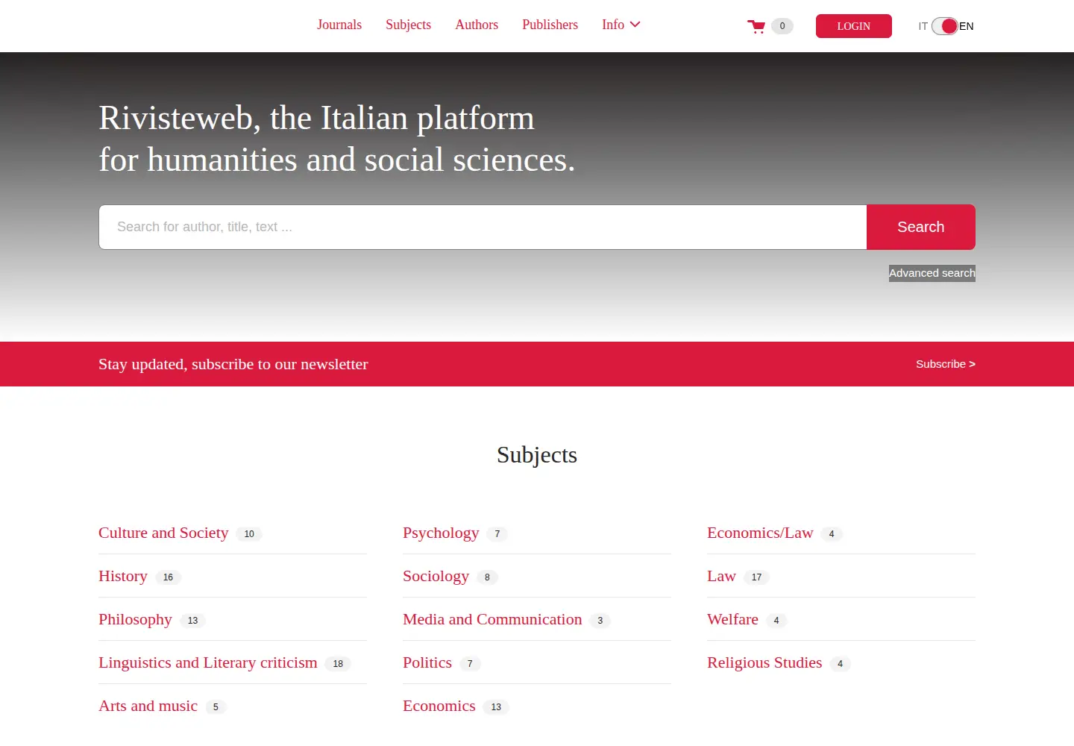
Task: Open the Publishers menu item
Action: click(550, 25)
